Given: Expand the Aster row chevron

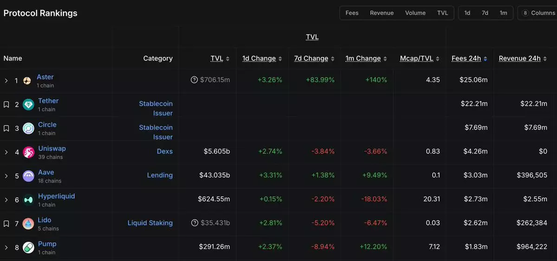Looking at the screenshot, I should (x=6, y=81).
